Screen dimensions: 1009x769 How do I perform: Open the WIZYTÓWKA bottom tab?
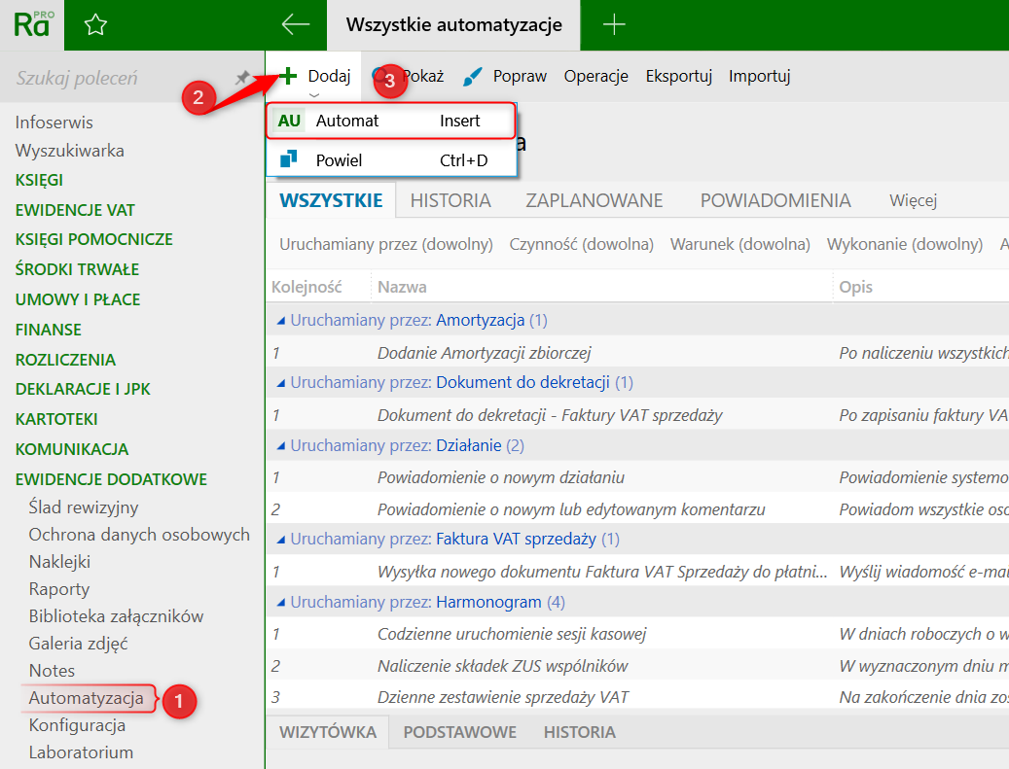328,732
